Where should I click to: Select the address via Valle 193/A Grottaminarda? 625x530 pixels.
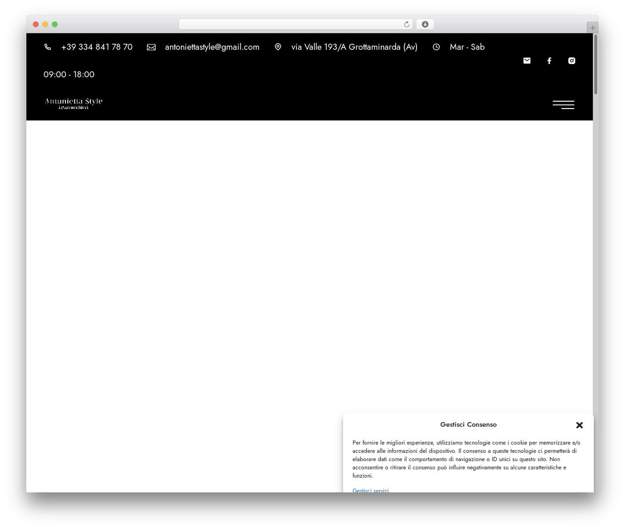(354, 47)
